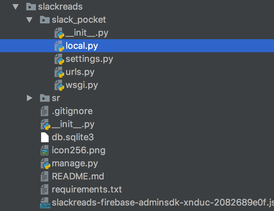This screenshot has height=211, width=274.
Task: Click the text file icon of .gitignore
Action: (45, 111)
